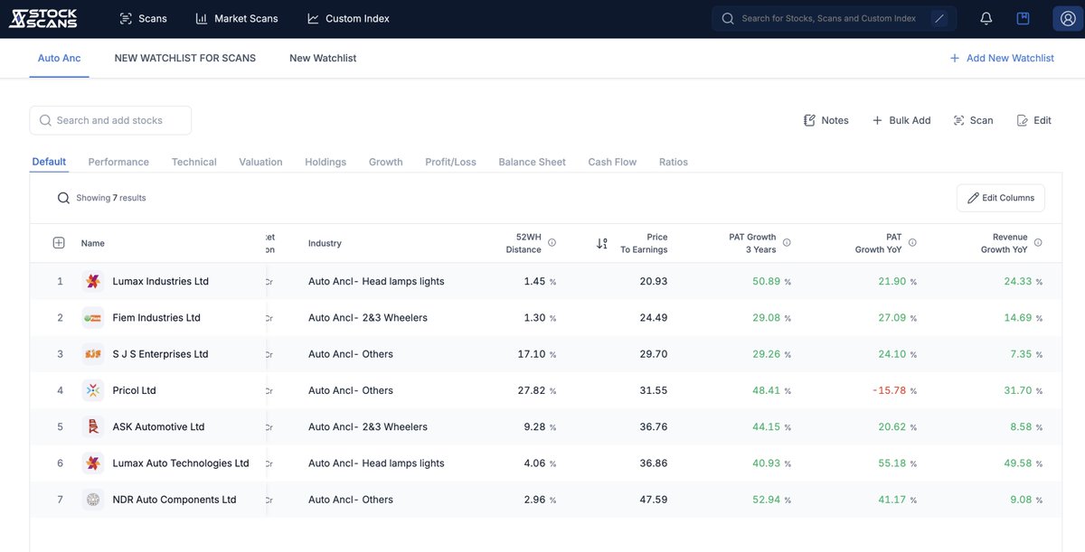Open the Lumax Industries Ltd row
Image resolution: width=1085 pixels, height=552 pixels.
[546, 281]
